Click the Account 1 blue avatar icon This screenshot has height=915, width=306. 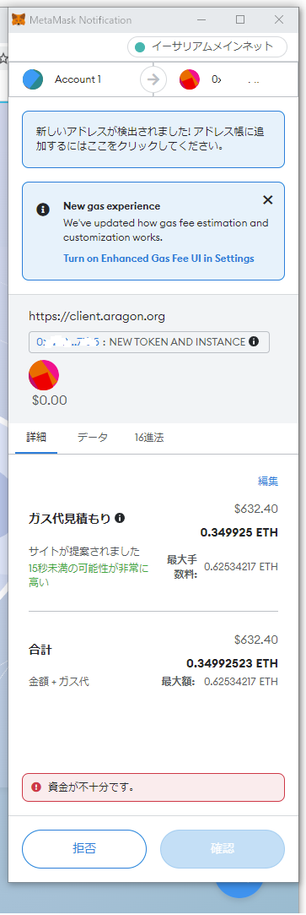(33, 79)
